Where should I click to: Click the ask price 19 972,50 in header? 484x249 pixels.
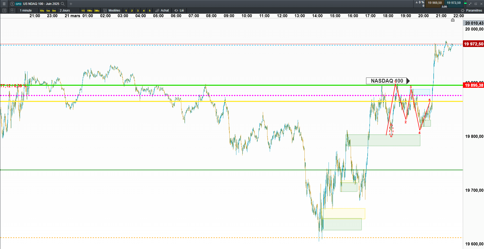pyautogui.click(x=454, y=3)
